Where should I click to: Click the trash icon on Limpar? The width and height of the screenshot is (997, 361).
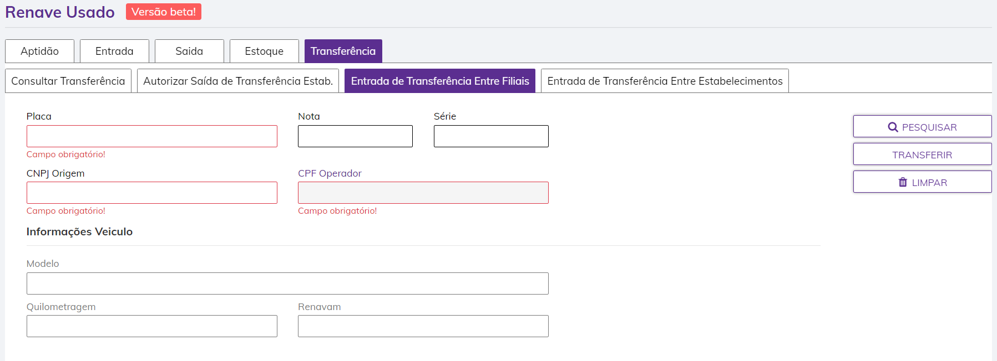903,182
